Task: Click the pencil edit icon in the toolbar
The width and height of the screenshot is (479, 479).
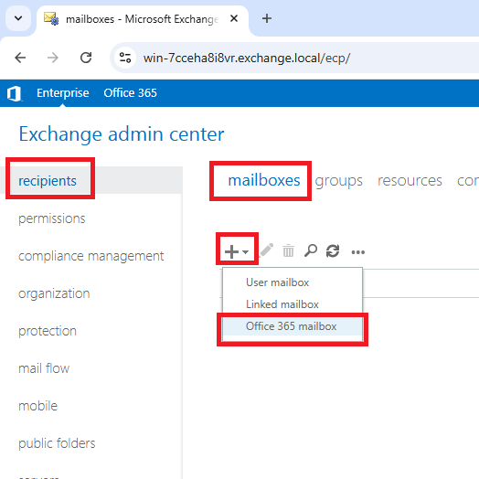Action: 266,250
